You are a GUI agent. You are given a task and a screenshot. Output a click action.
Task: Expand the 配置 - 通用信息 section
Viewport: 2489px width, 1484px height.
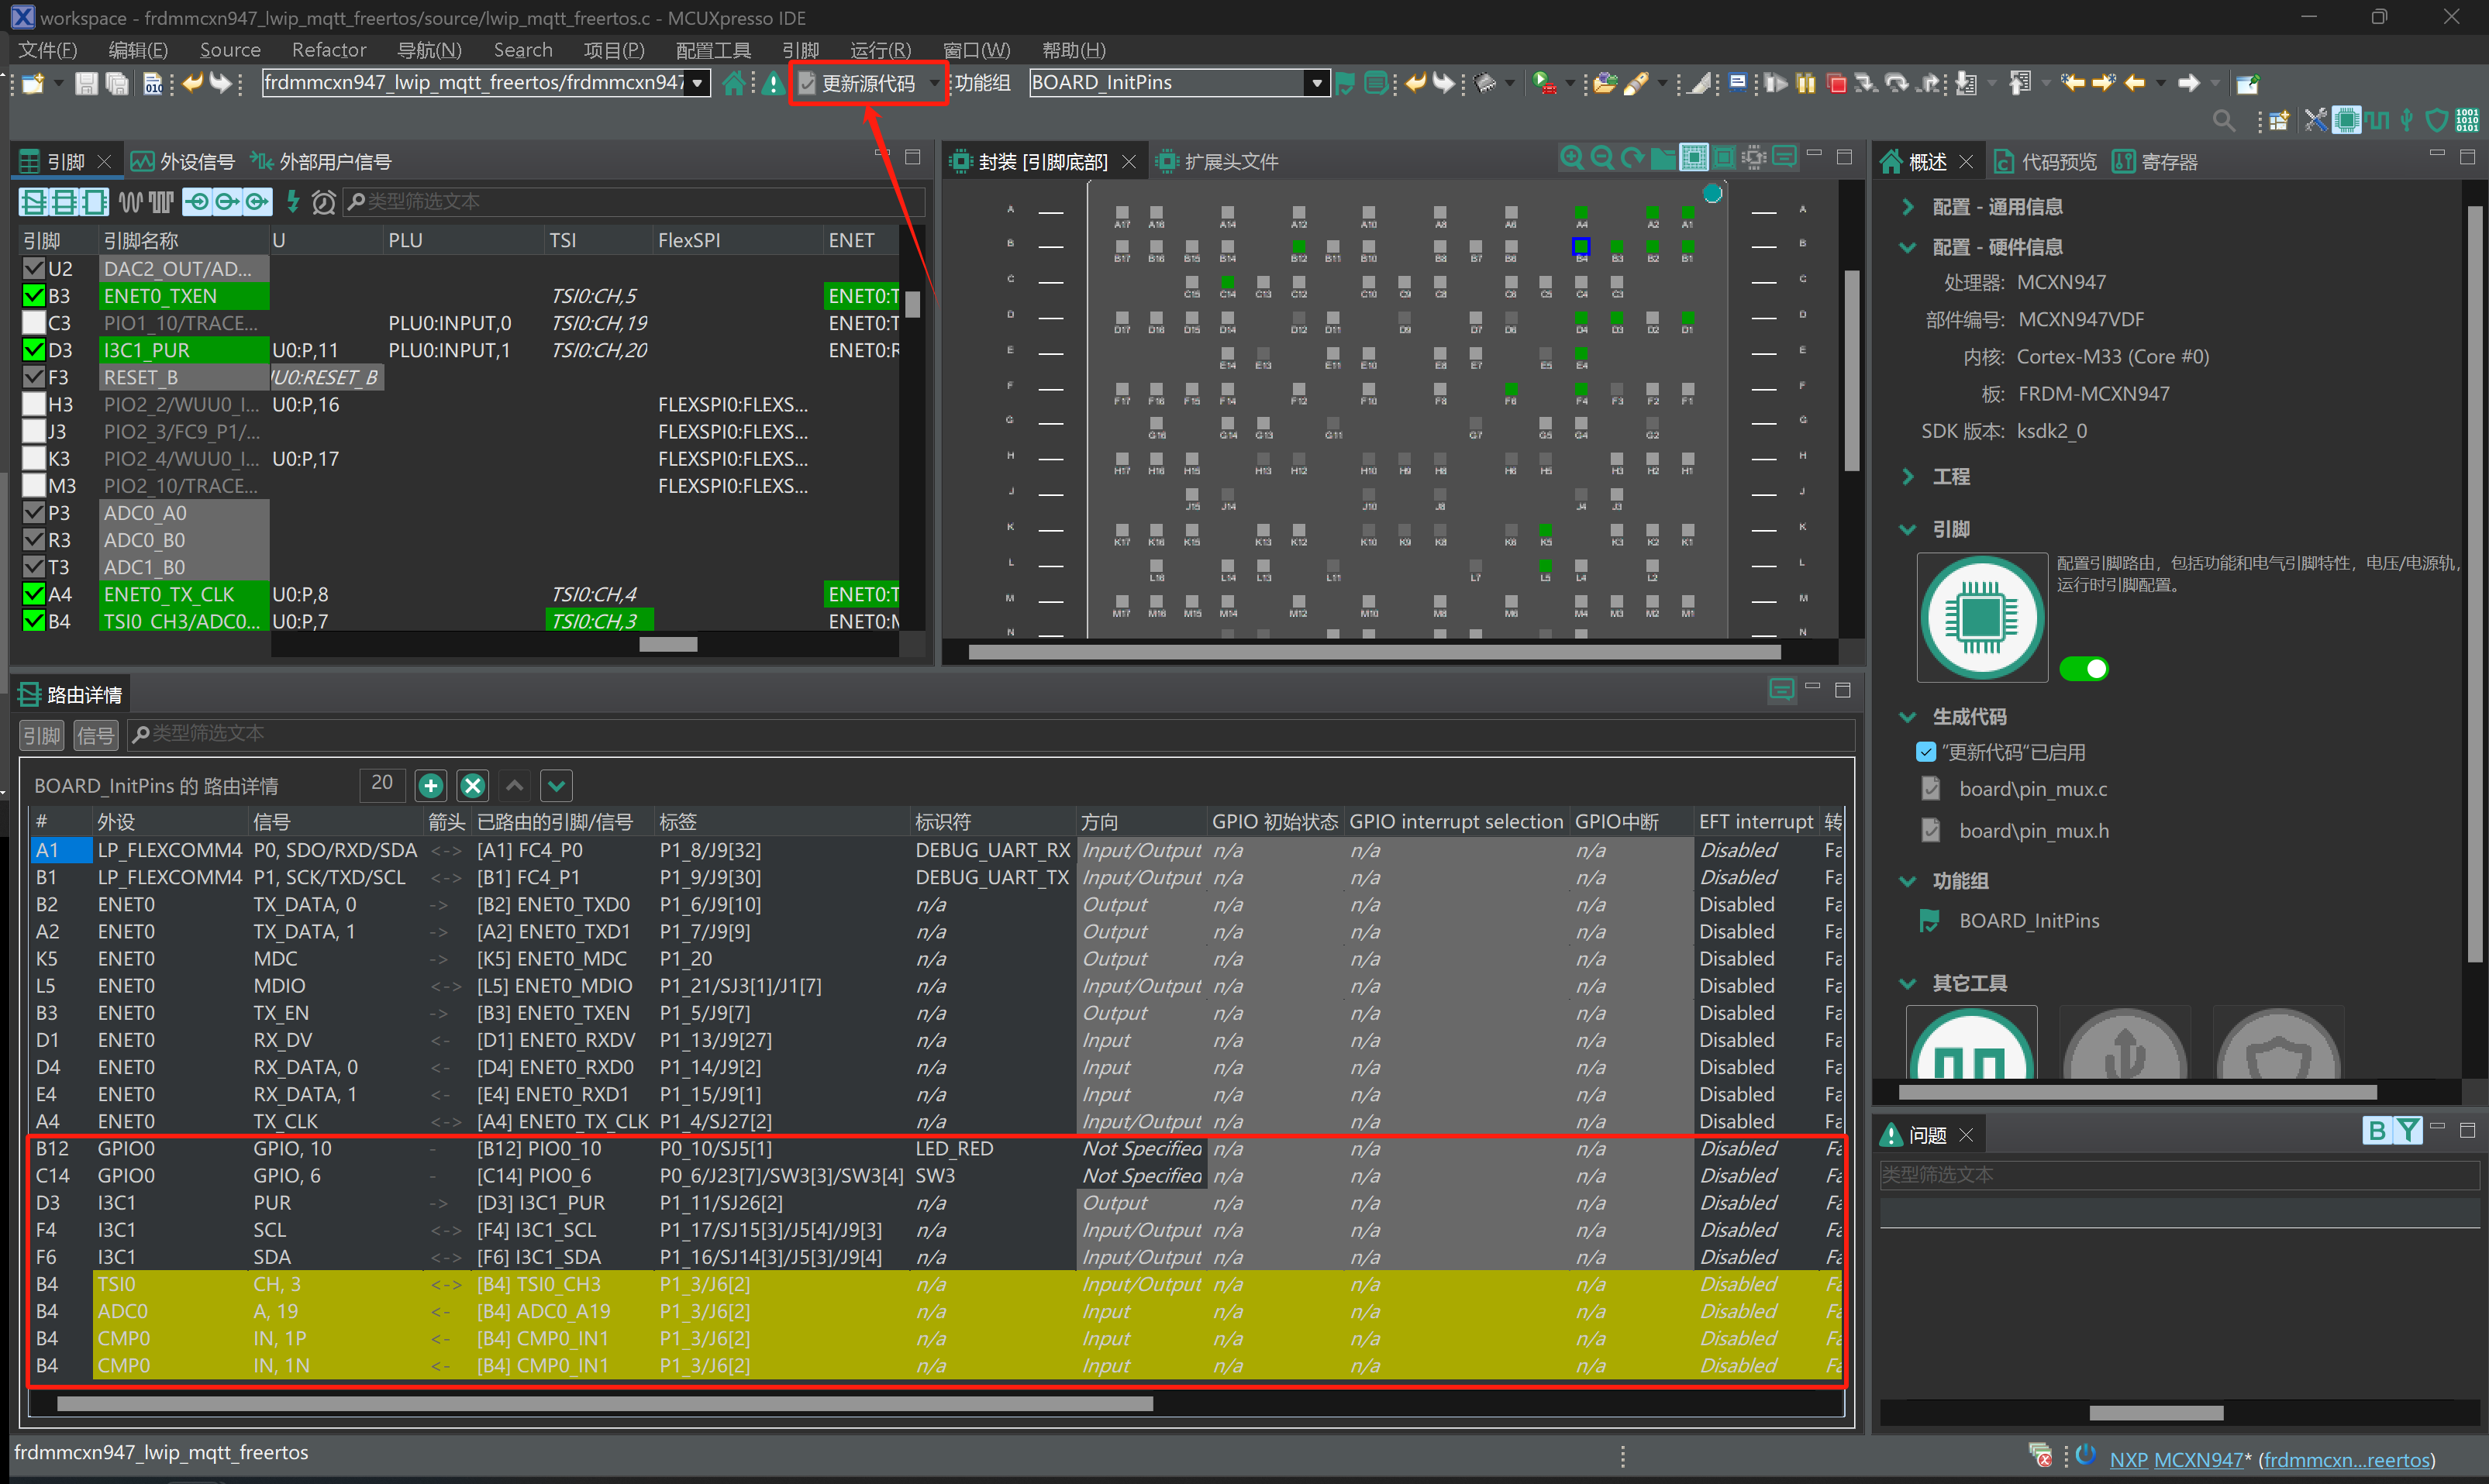click(1908, 207)
